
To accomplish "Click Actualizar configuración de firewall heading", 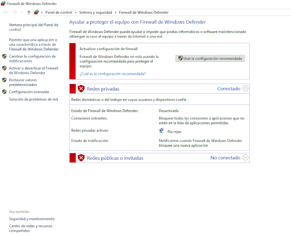I will (108, 49).
